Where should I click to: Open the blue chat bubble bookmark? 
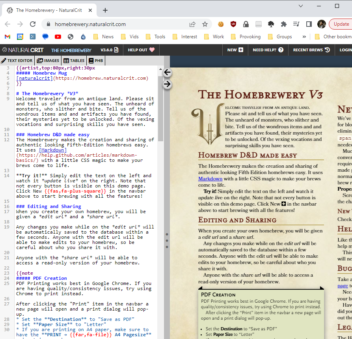[45, 37]
